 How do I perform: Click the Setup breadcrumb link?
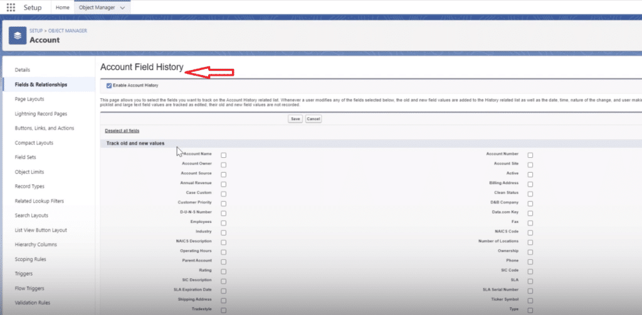tap(36, 30)
